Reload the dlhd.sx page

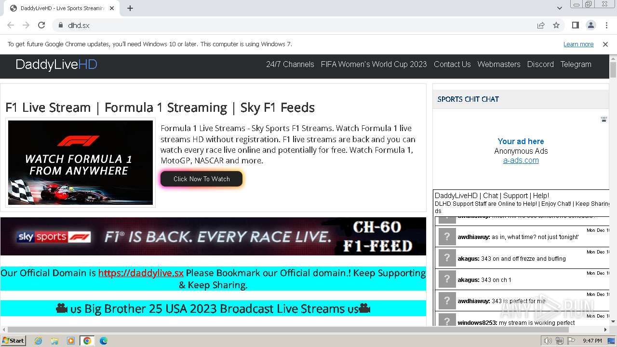point(41,25)
